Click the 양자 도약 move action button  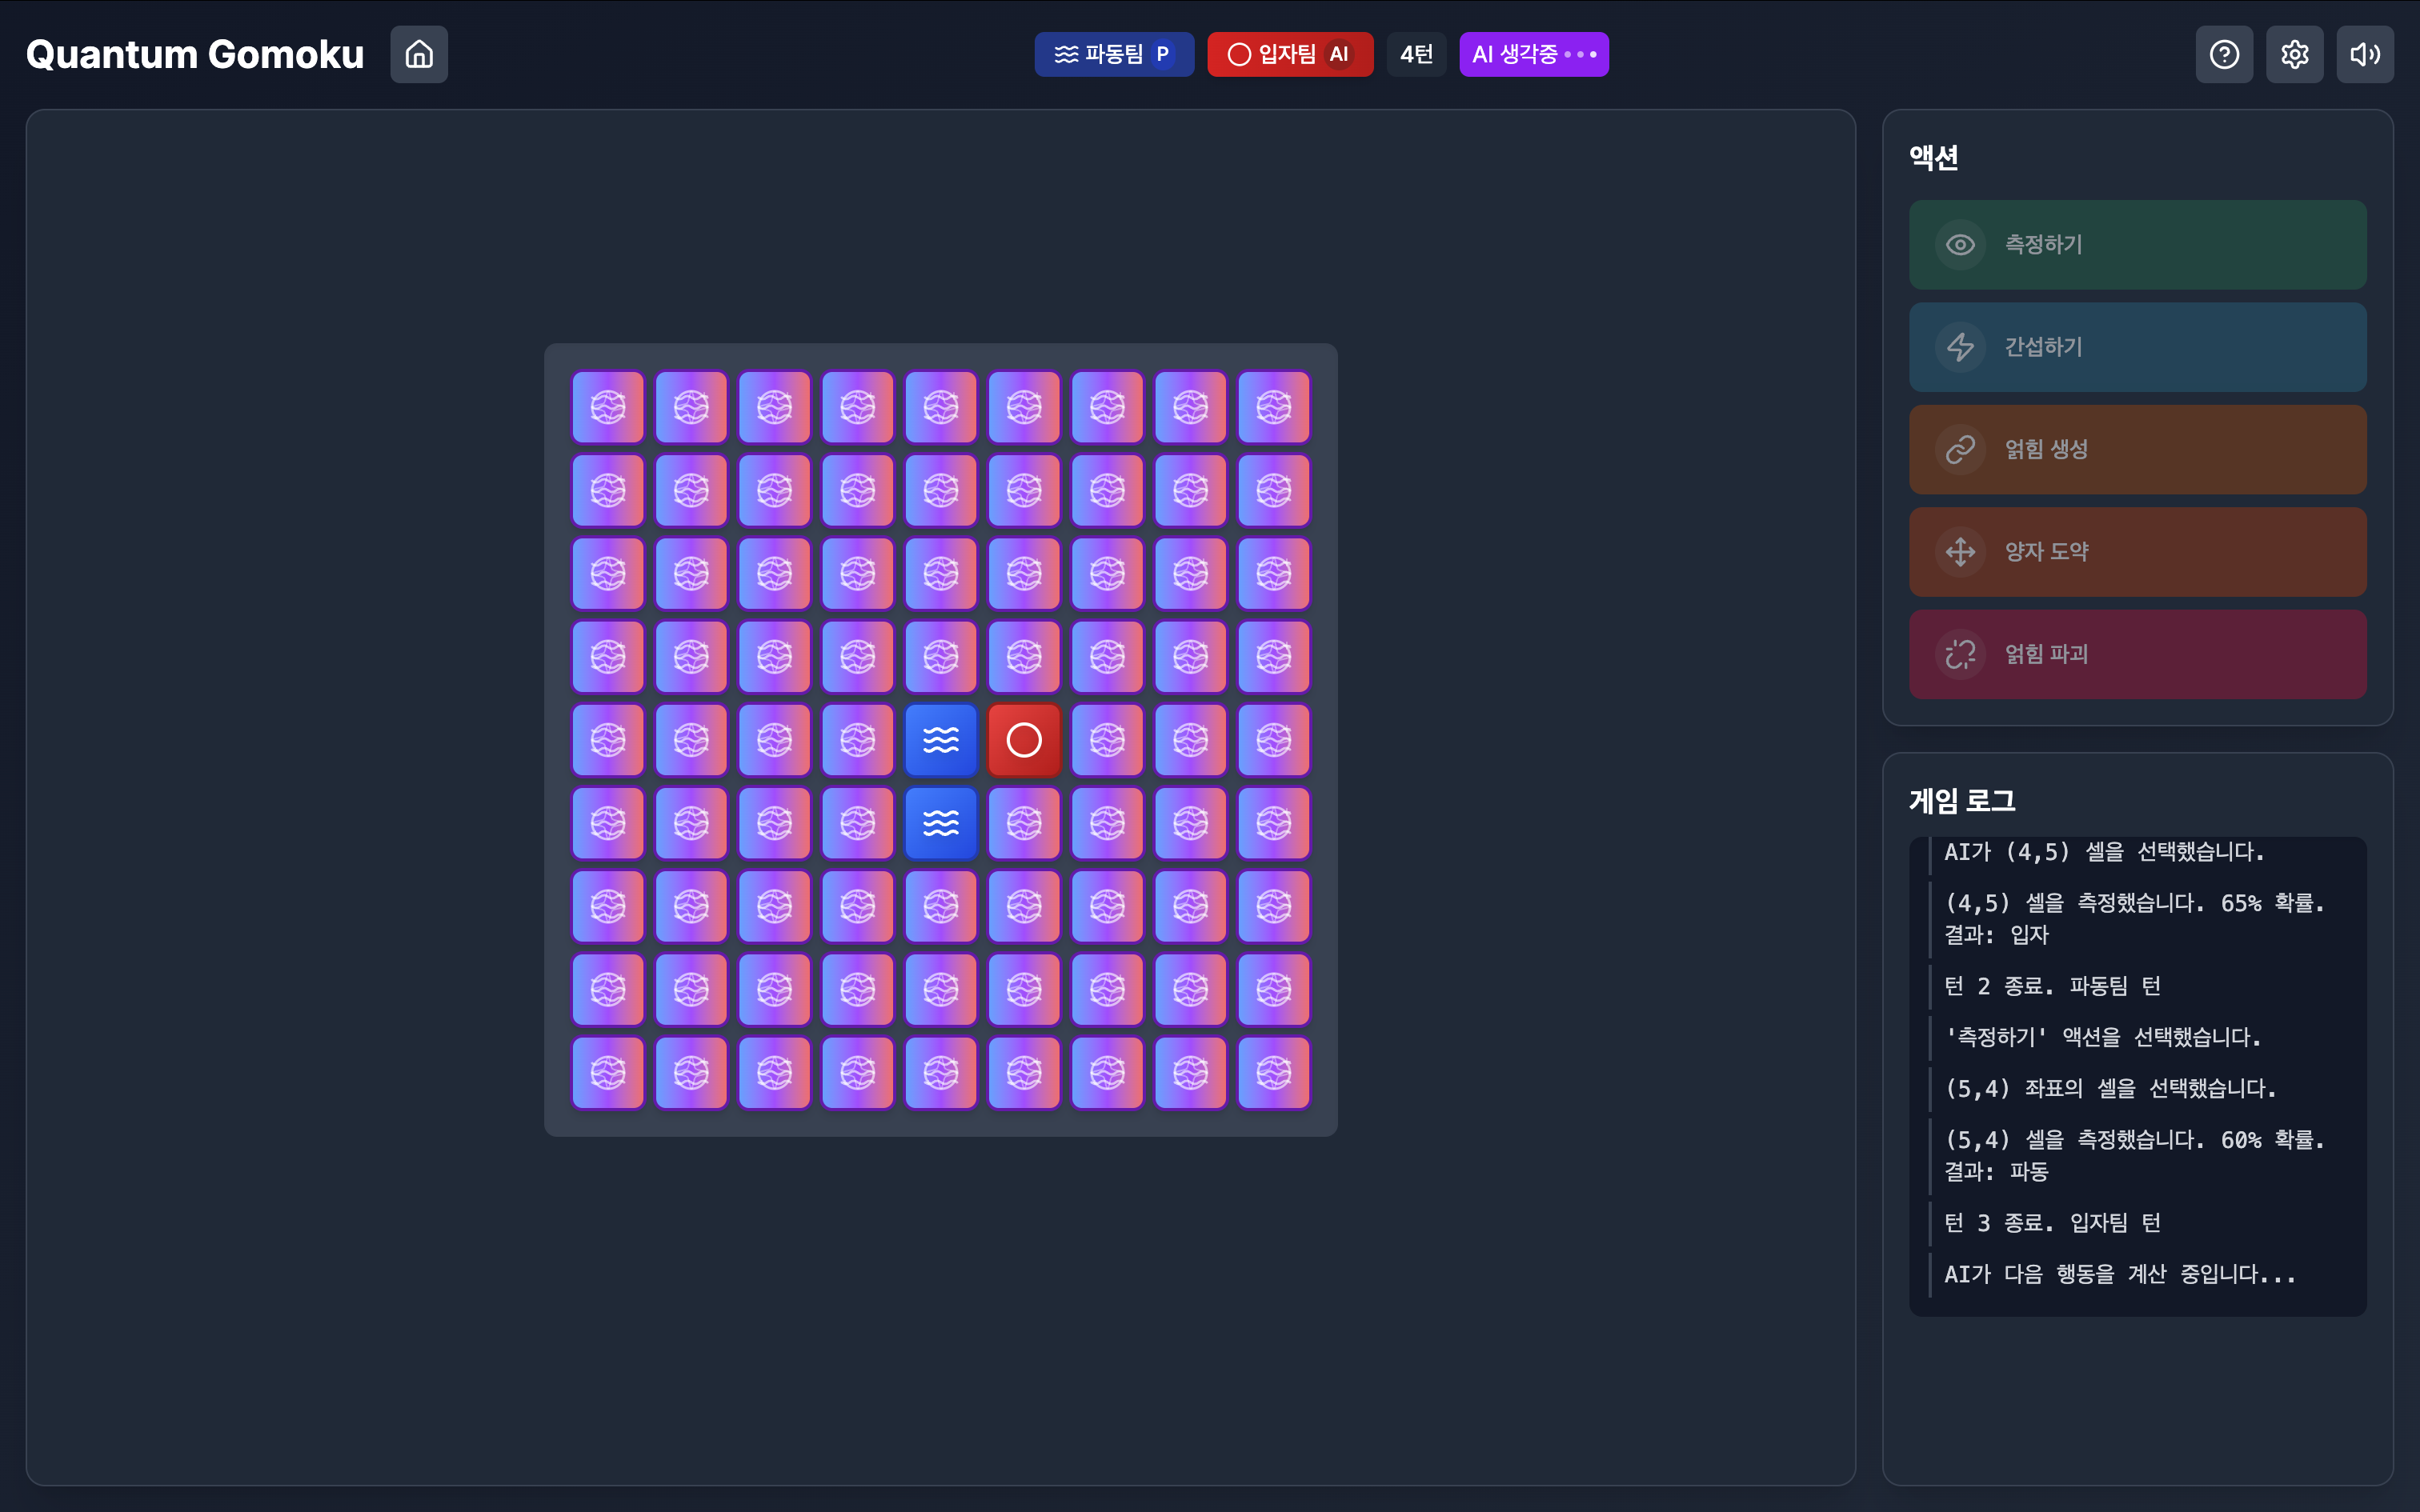(x=2137, y=552)
